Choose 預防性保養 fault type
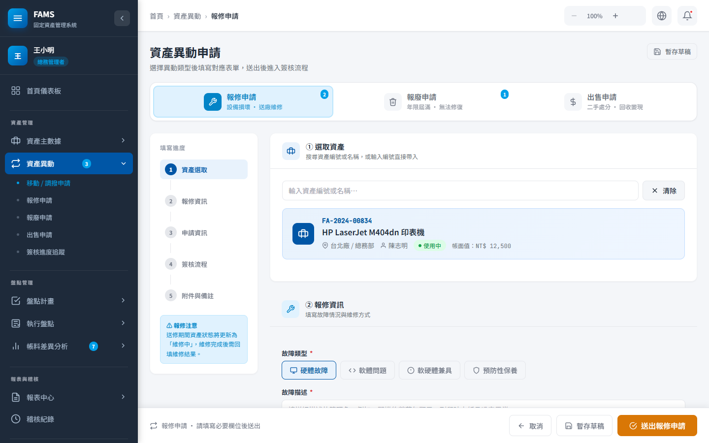 click(495, 370)
